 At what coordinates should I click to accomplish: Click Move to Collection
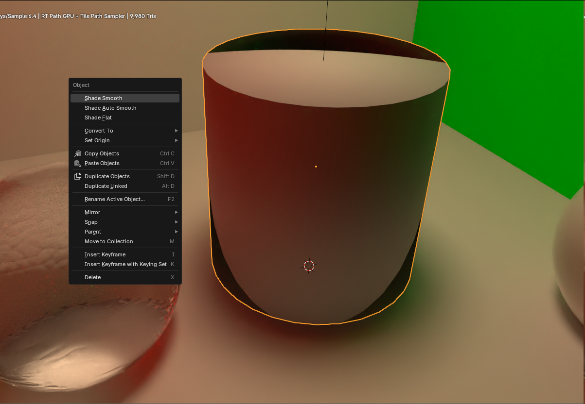(109, 241)
